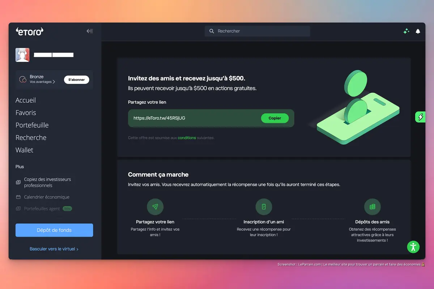
Task: Click the Dépôts des amis money icon
Action: pos(372,207)
